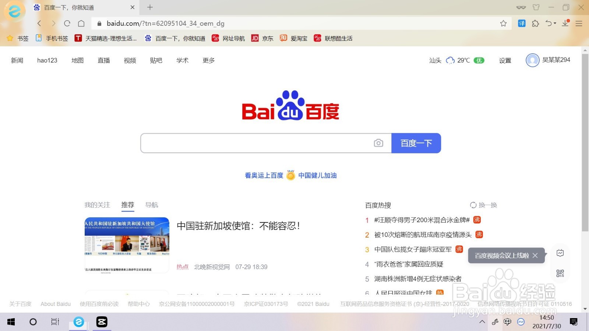This screenshot has width=589, height=331.
Task: Open the 学术 link
Action: [x=182, y=60]
